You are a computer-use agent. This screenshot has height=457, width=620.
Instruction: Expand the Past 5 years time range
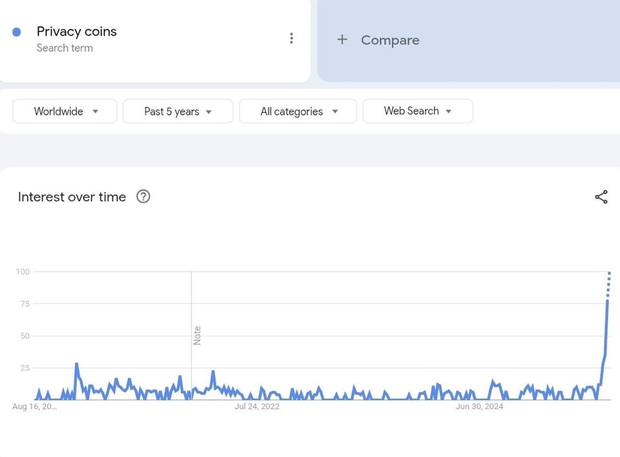pyautogui.click(x=178, y=112)
